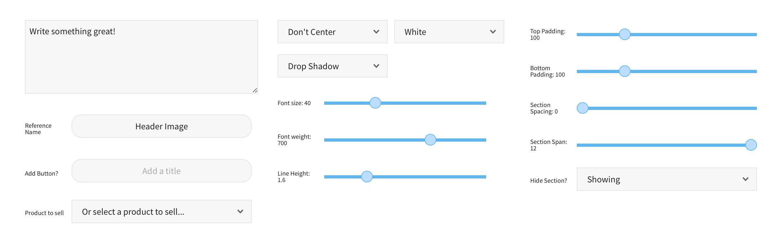The width and height of the screenshot is (776, 238).
Task: Click the Section Span slider handle
Action: pyautogui.click(x=751, y=145)
